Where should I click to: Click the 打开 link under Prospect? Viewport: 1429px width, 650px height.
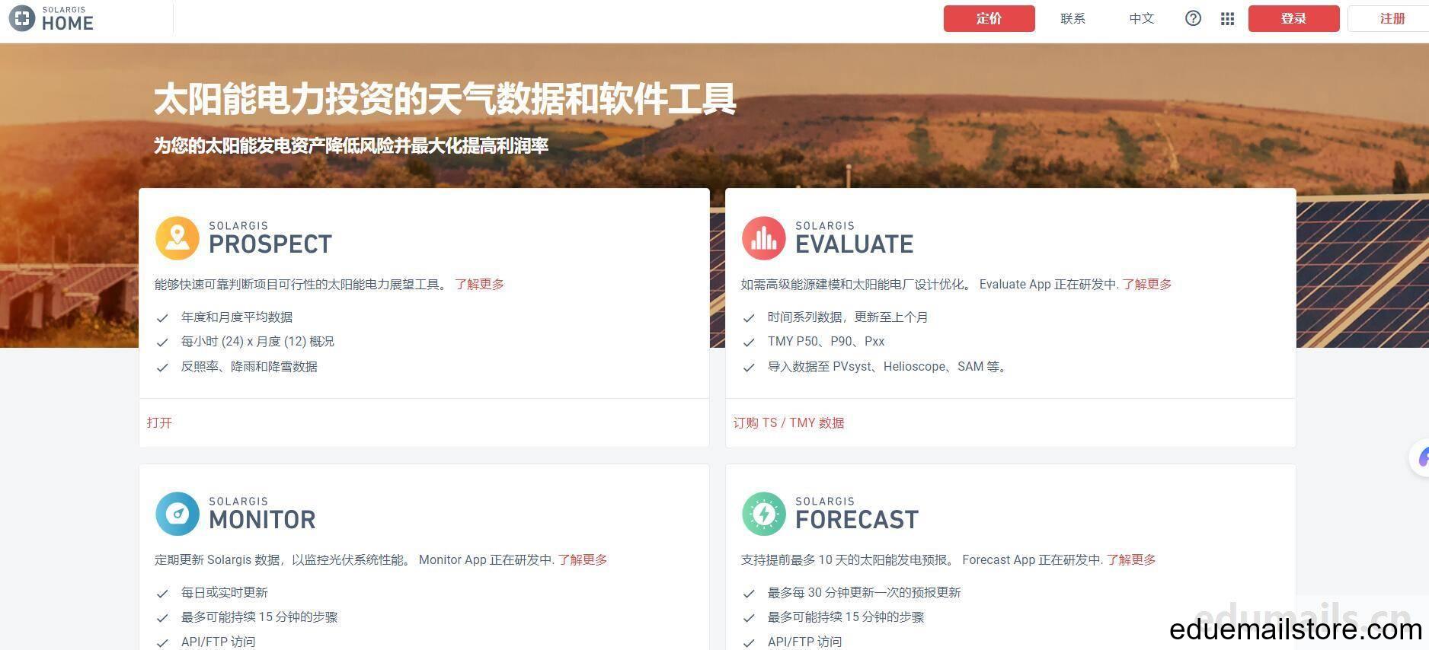pos(159,422)
